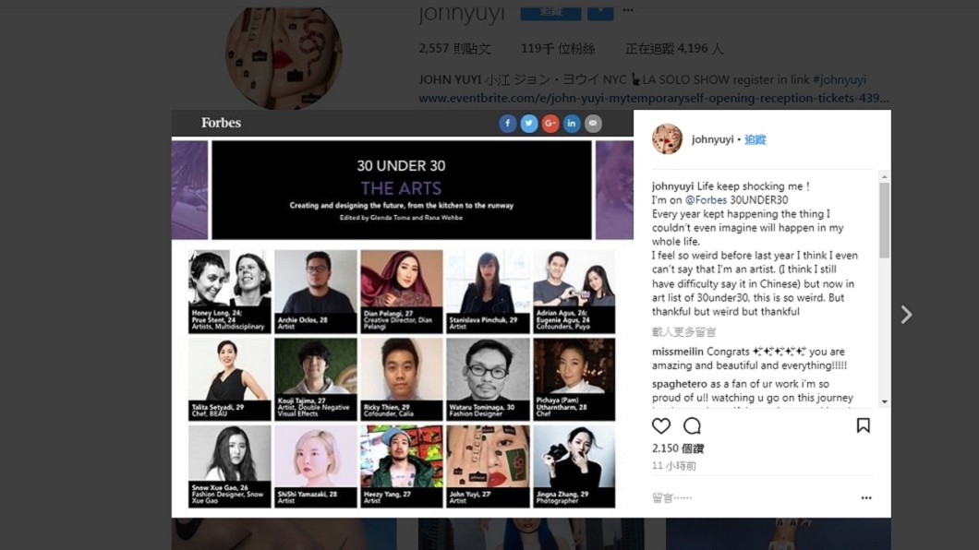Click the Dian Pelangi, 27 photo
Screen dimensions: 979x550
402,292
